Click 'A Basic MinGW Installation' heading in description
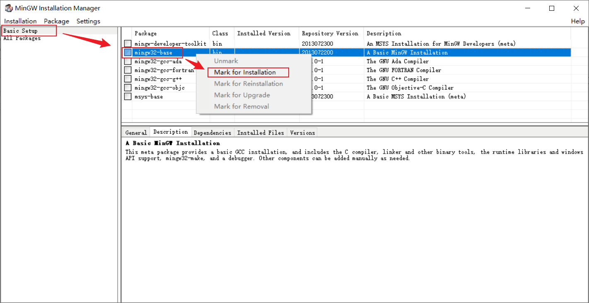589x303 pixels. [x=173, y=143]
